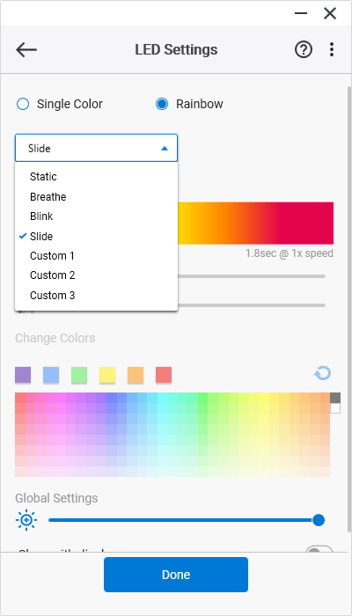The width and height of the screenshot is (352, 616).
Task: Select Custom 3 in the dropdown list
Action: coord(96,295)
